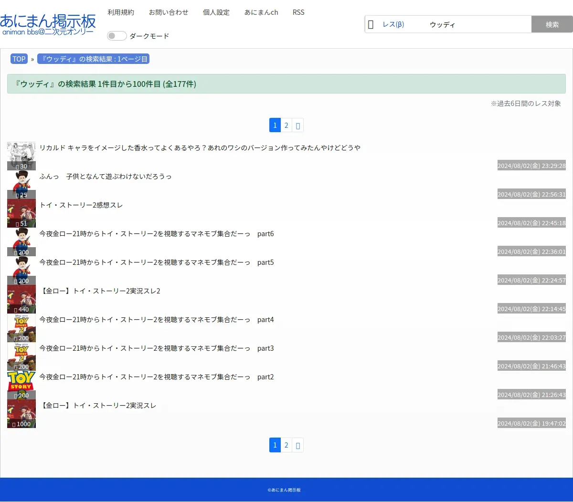Click thumbnail of マネモブ集合 part4 thread
The height and width of the screenshot is (502, 573).
pos(21,328)
